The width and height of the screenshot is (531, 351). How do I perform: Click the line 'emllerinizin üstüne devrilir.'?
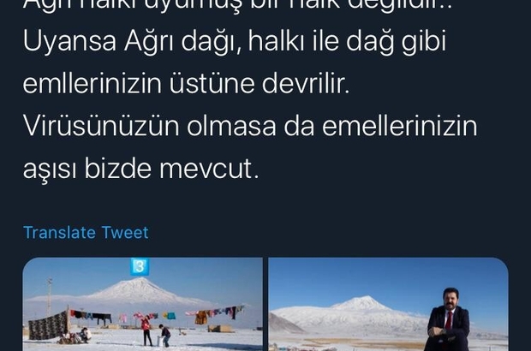coord(186,84)
